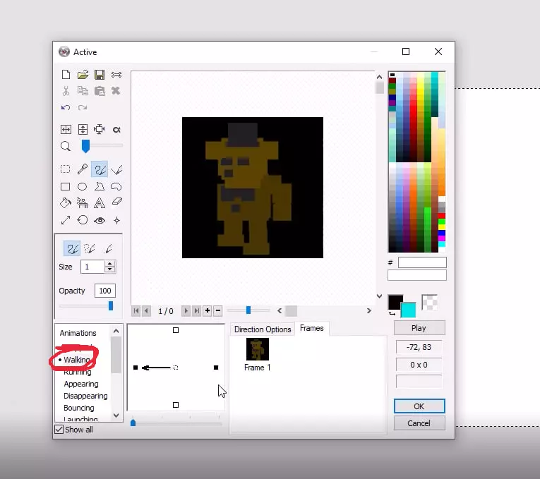Click the Opacity value field
Image resolution: width=540 pixels, height=479 pixels.
pyautogui.click(x=105, y=291)
